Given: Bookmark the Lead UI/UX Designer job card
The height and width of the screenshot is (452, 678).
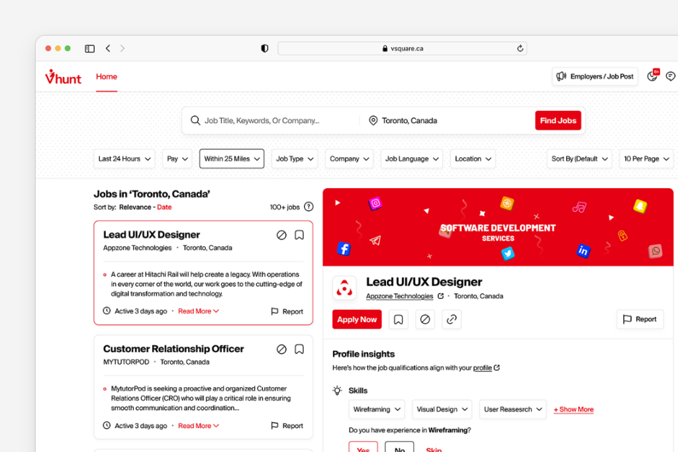Looking at the screenshot, I should (x=299, y=235).
